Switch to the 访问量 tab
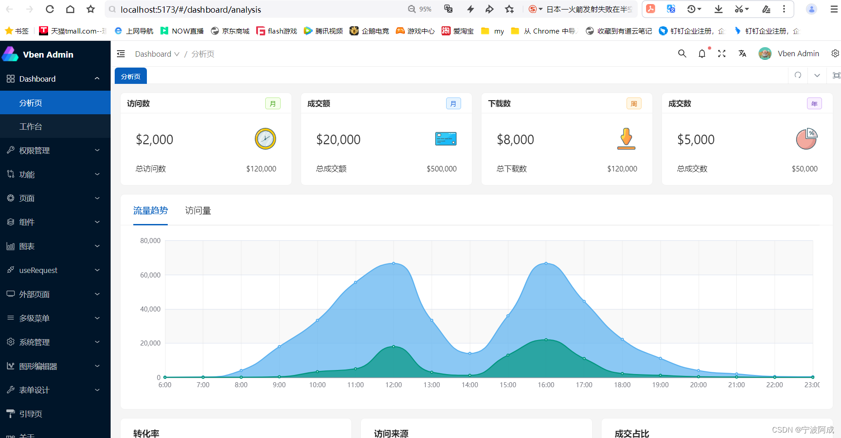Screen dimensions: 841x438 [x=198, y=210]
